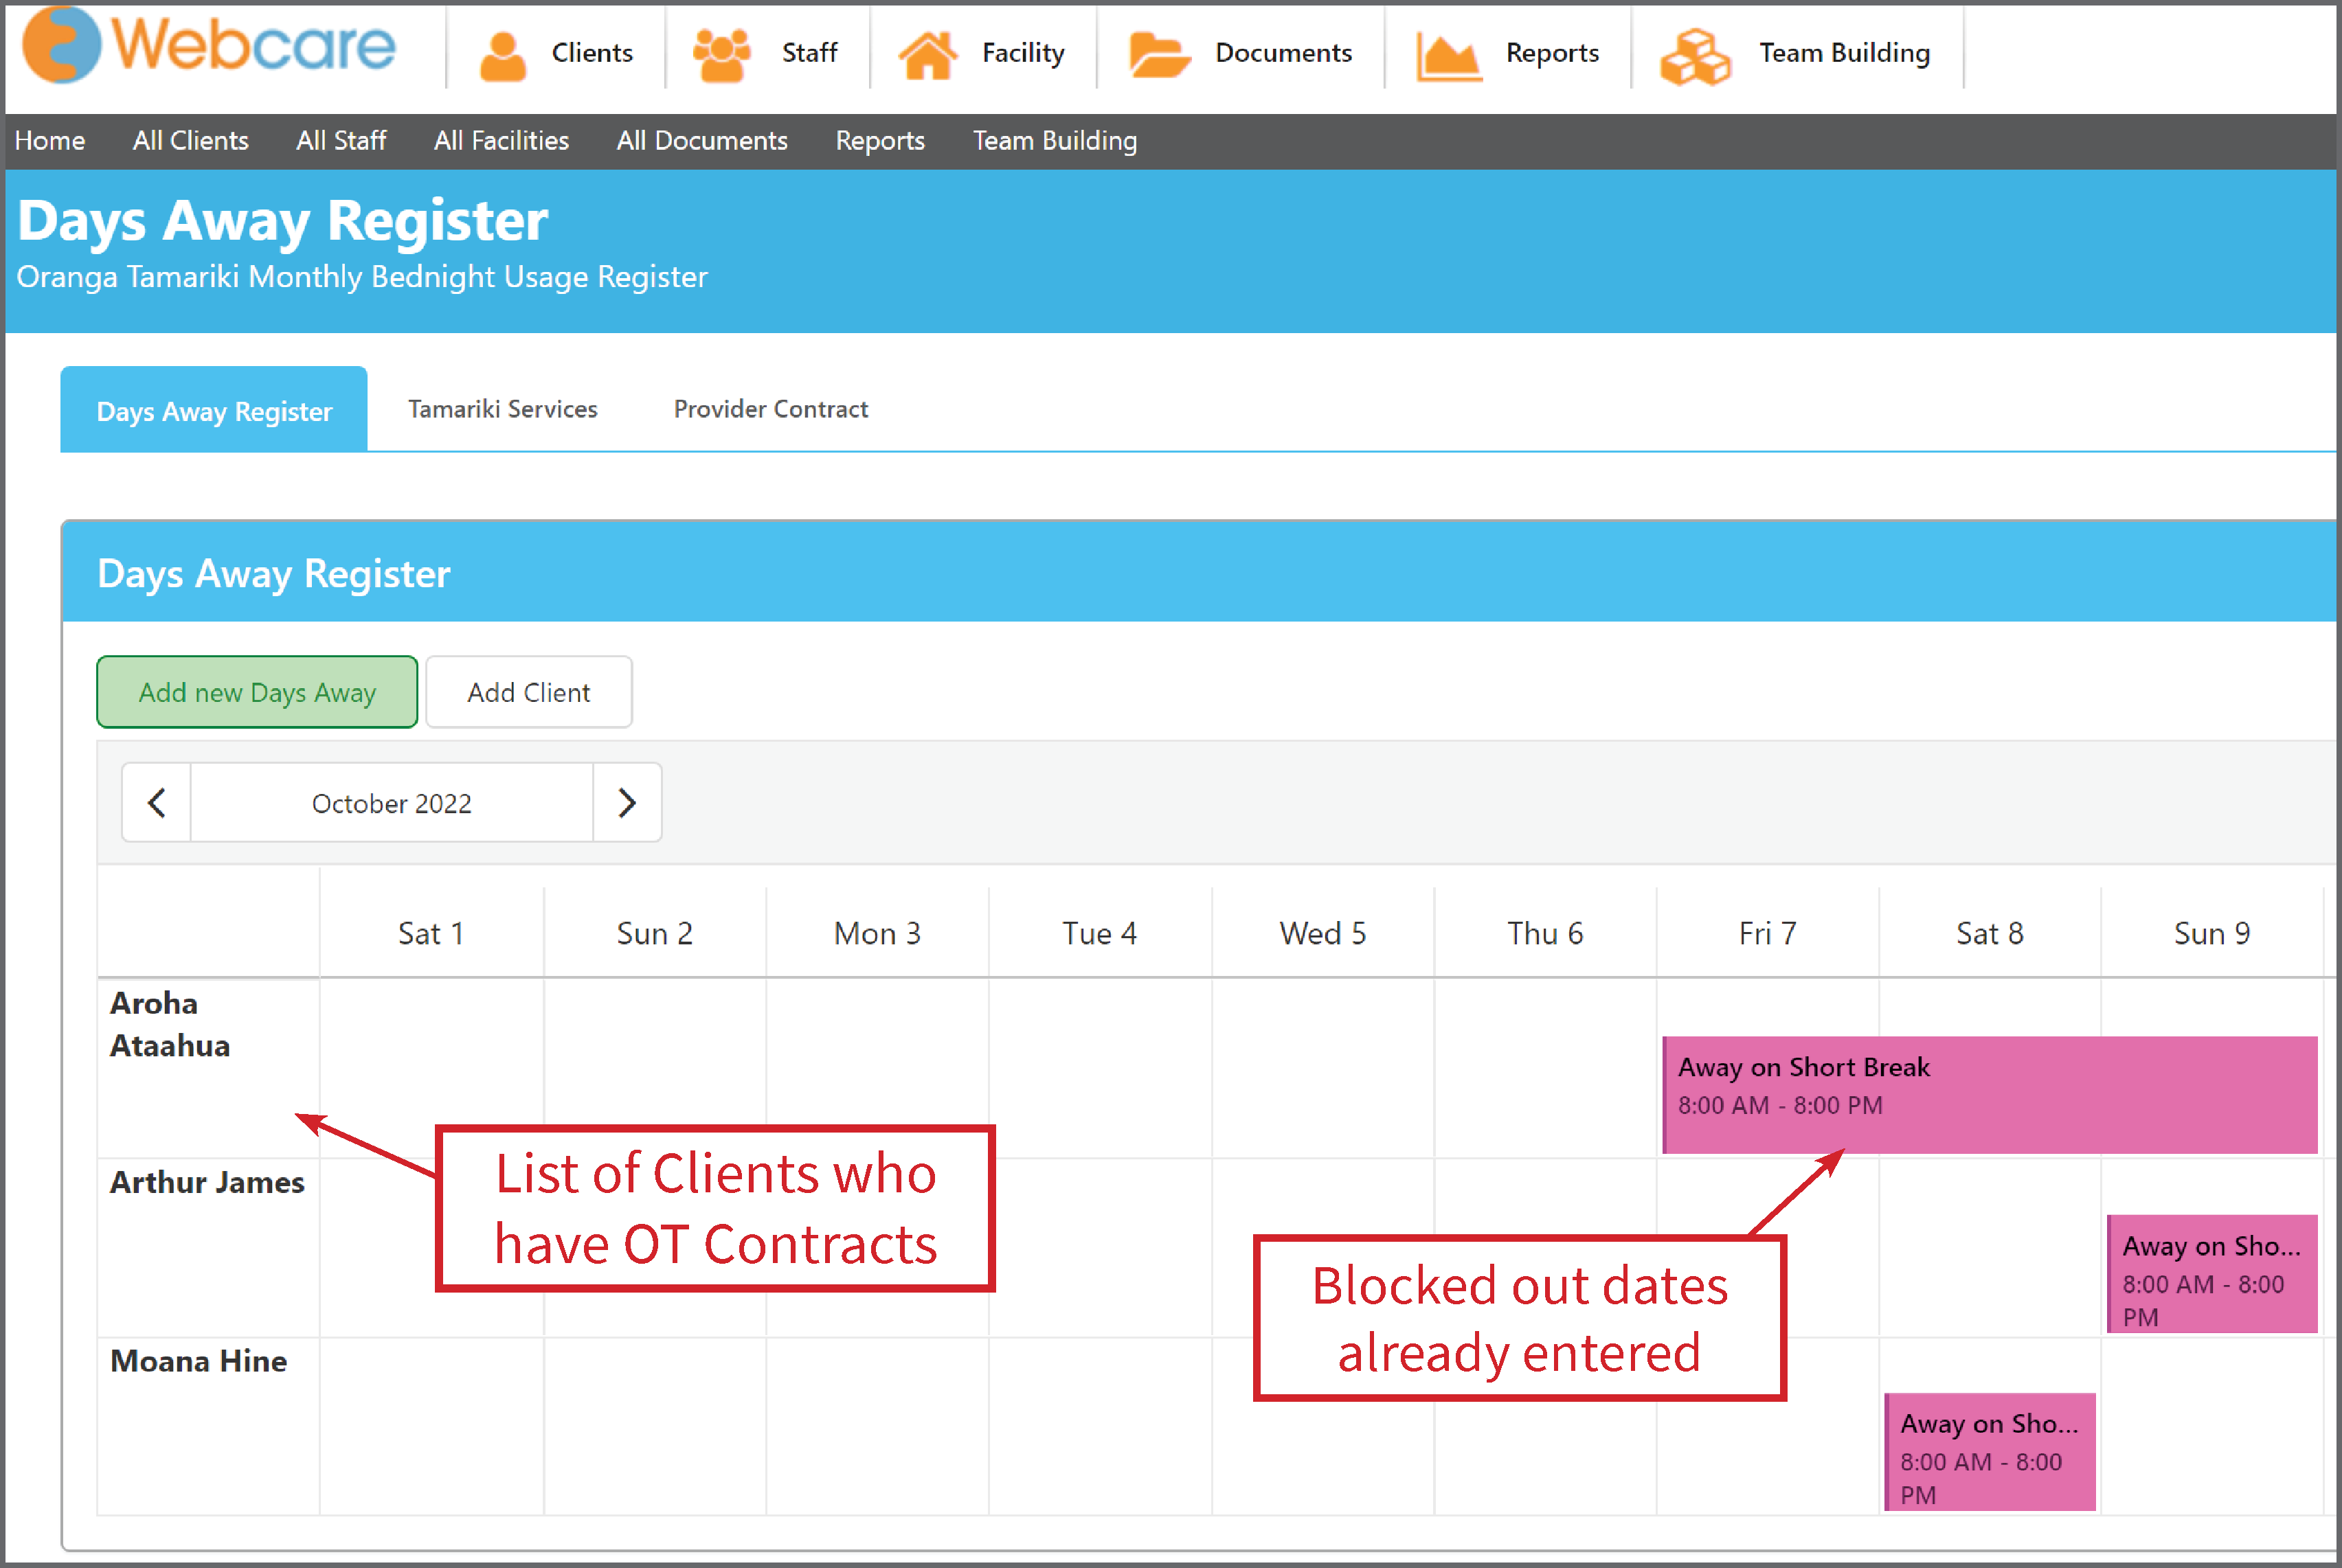Open Facility in the top navigation
Screen dimensions: 2342x1568
click(1023, 53)
